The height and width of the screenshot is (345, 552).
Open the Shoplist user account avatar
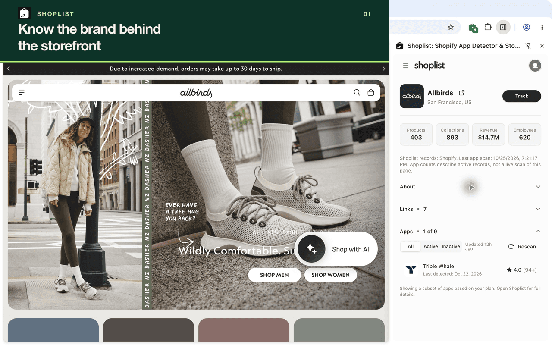(x=535, y=66)
